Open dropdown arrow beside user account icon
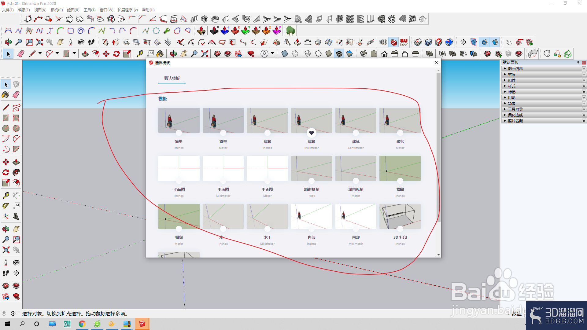The image size is (587, 330). point(272,53)
